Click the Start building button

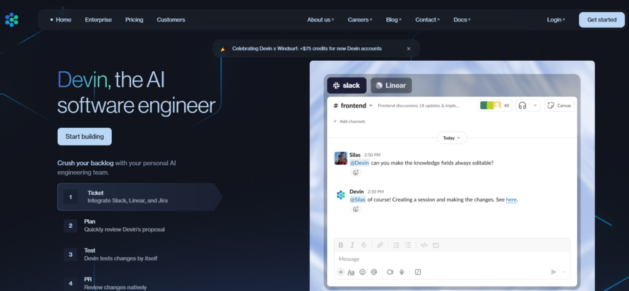[x=85, y=136]
